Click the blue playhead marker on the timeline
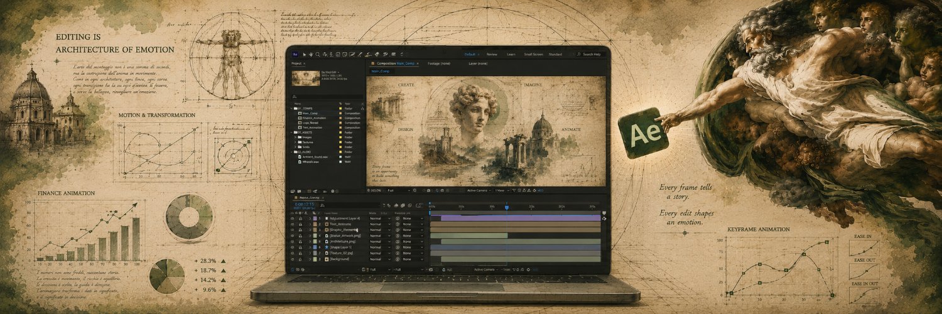 click(506, 207)
